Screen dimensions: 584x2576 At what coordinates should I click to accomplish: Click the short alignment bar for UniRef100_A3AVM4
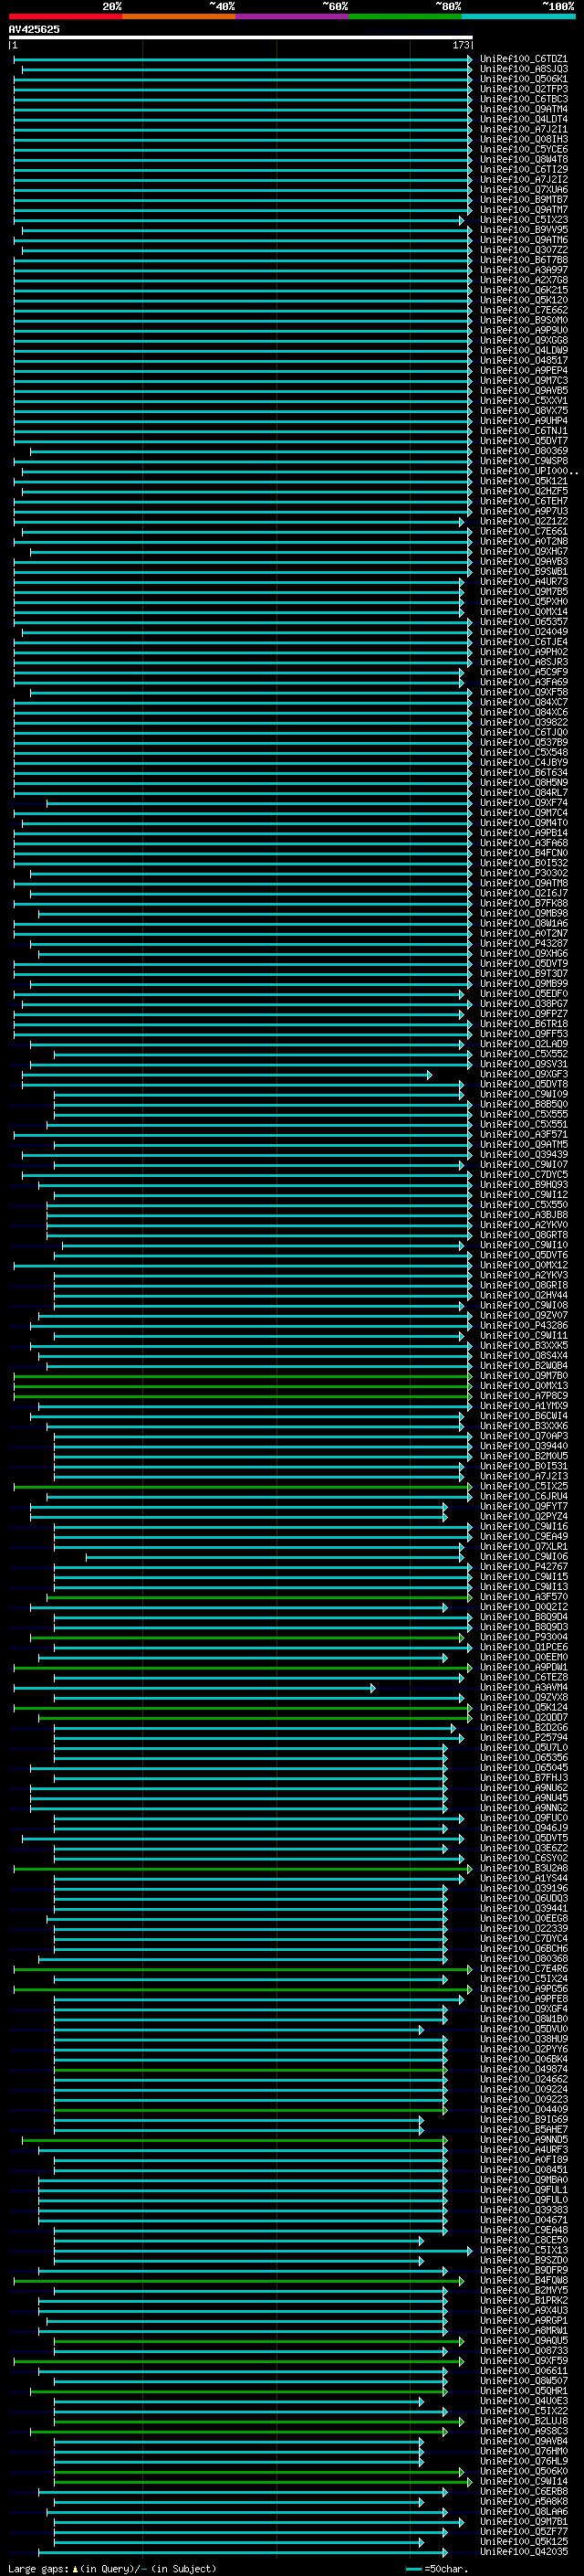click(x=194, y=1688)
